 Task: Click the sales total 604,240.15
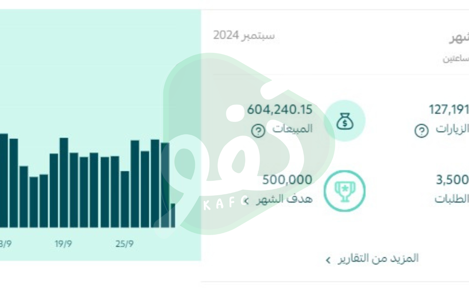(x=279, y=110)
